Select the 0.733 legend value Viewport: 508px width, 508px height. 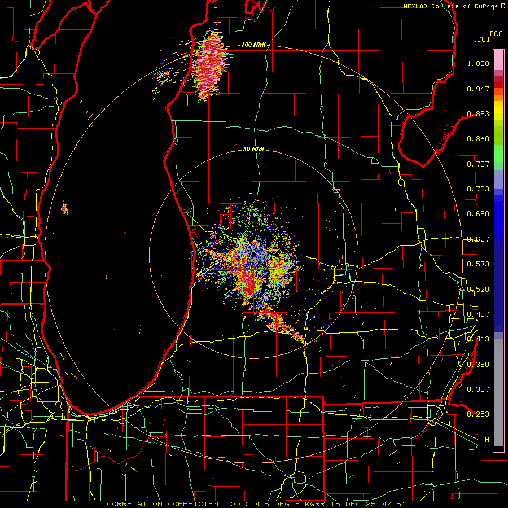478,189
